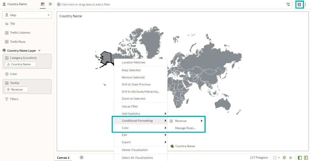Click the lightning bolt auto-apply icon

click(291, 158)
